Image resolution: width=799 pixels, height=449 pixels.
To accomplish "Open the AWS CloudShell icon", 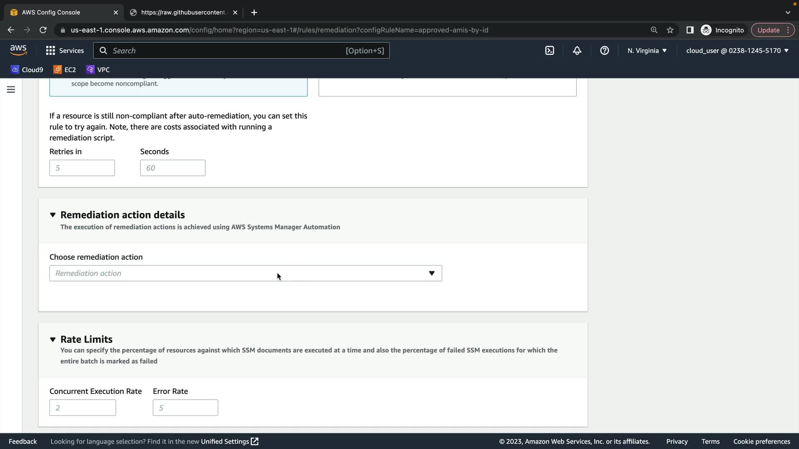I will [x=549, y=51].
